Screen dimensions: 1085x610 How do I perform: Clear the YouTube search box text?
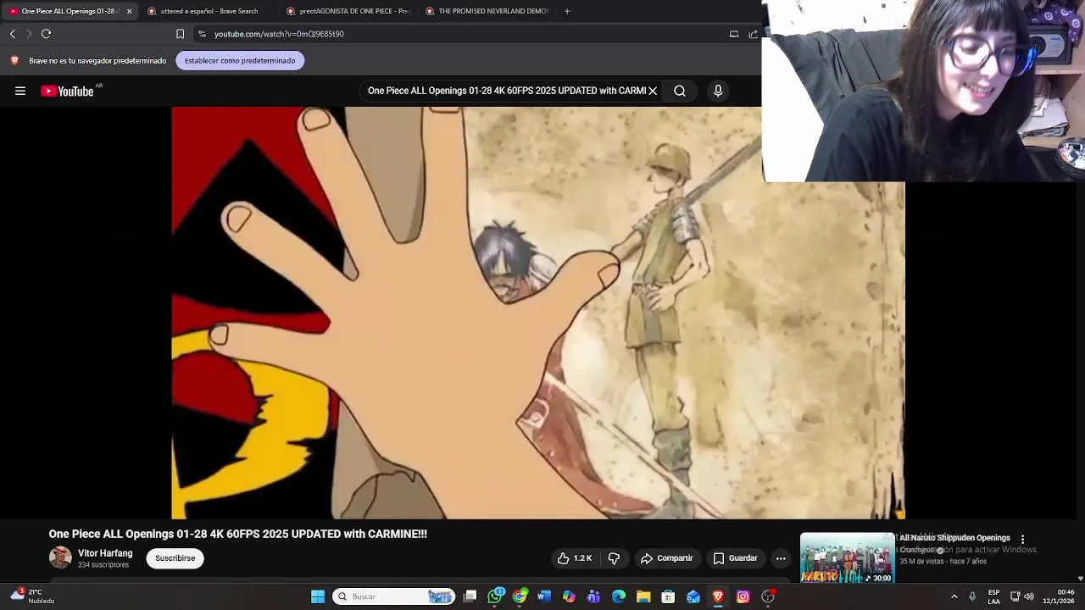(x=653, y=91)
